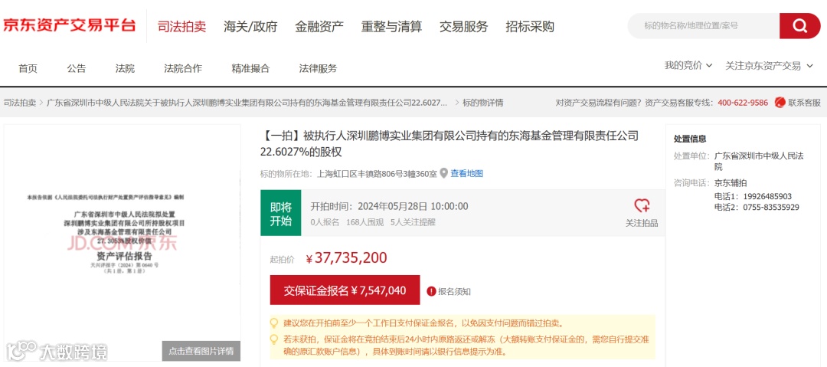Click the address 上海虹口区丰镇路806号3幢360室
This screenshot has height=367, width=827.
click(x=376, y=173)
